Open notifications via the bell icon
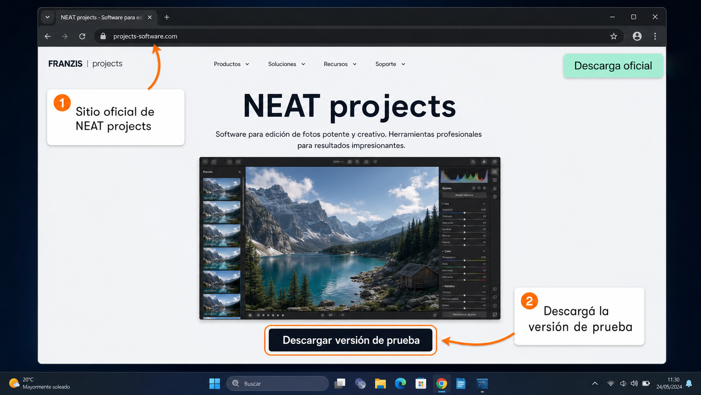 click(x=689, y=383)
